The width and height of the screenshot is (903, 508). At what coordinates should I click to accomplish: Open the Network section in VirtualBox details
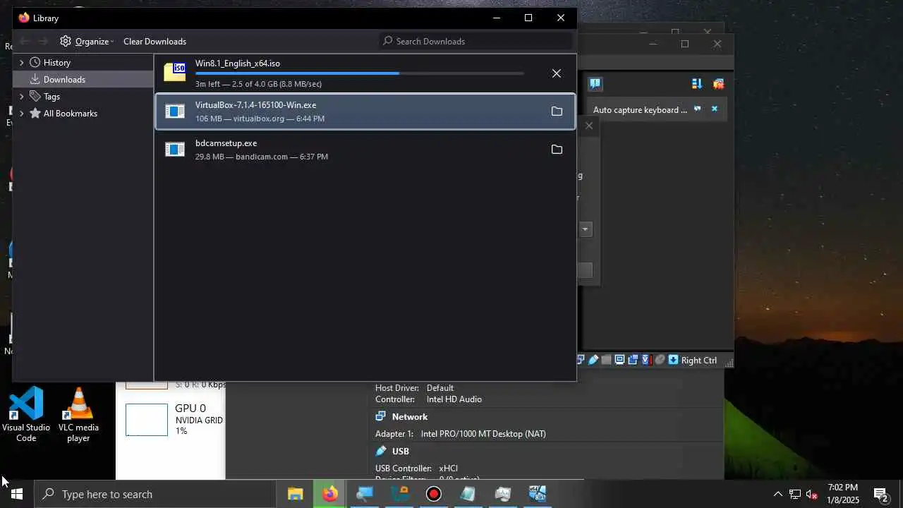point(409,417)
